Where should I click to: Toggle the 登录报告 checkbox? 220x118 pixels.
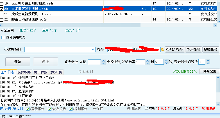28,109
